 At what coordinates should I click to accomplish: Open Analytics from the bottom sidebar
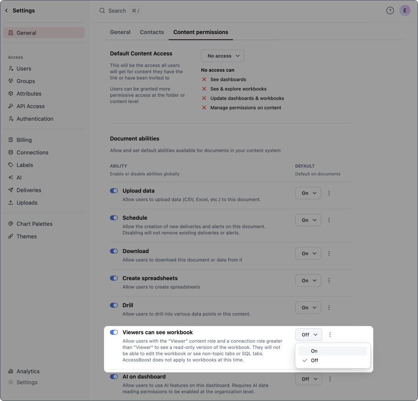[x=28, y=371]
